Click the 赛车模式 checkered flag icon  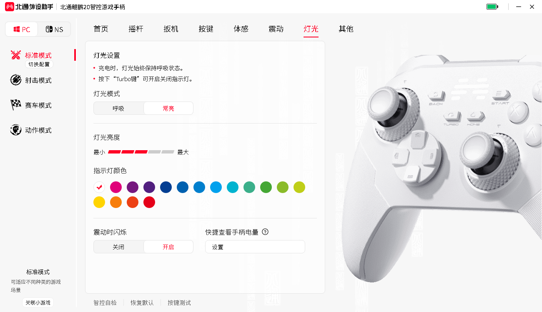(x=15, y=105)
